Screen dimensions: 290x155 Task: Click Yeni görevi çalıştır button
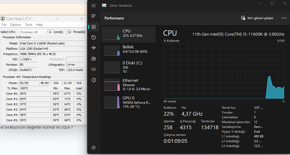click(257, 18)
